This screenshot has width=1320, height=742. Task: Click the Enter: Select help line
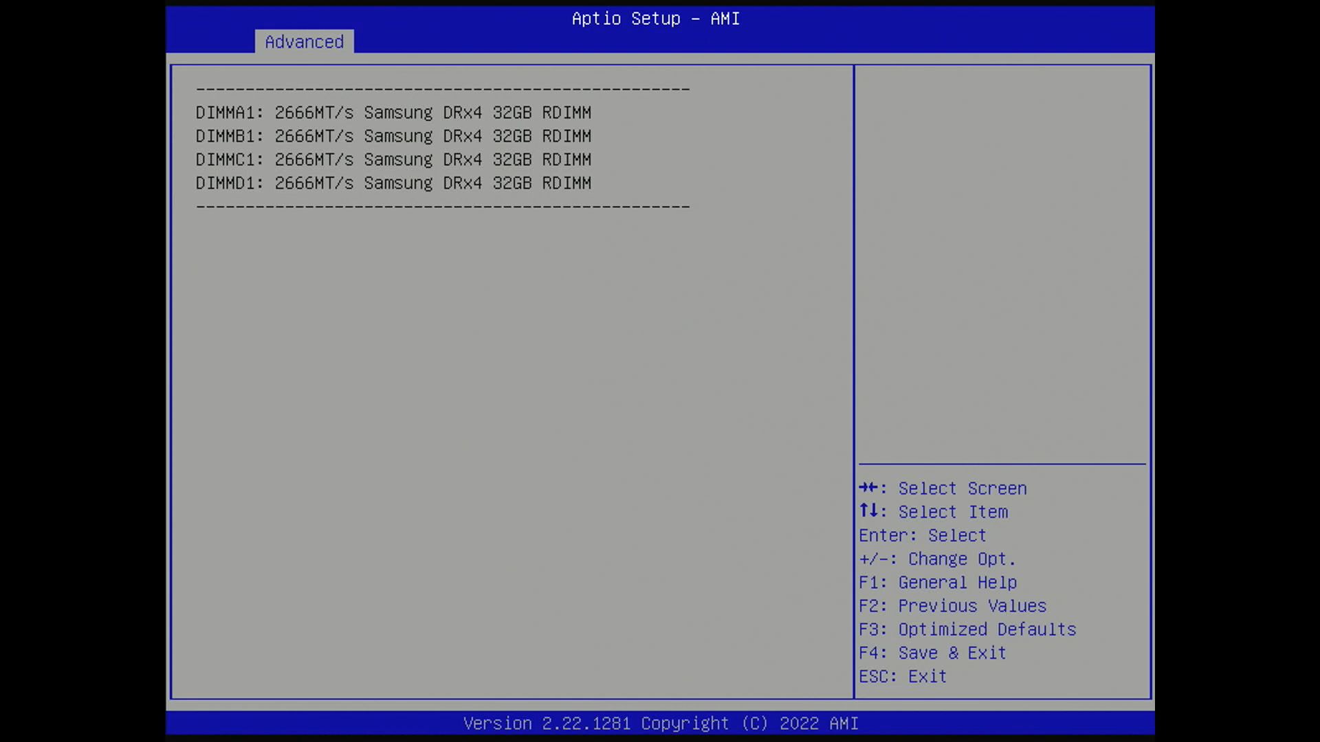[x=923, y=535]
